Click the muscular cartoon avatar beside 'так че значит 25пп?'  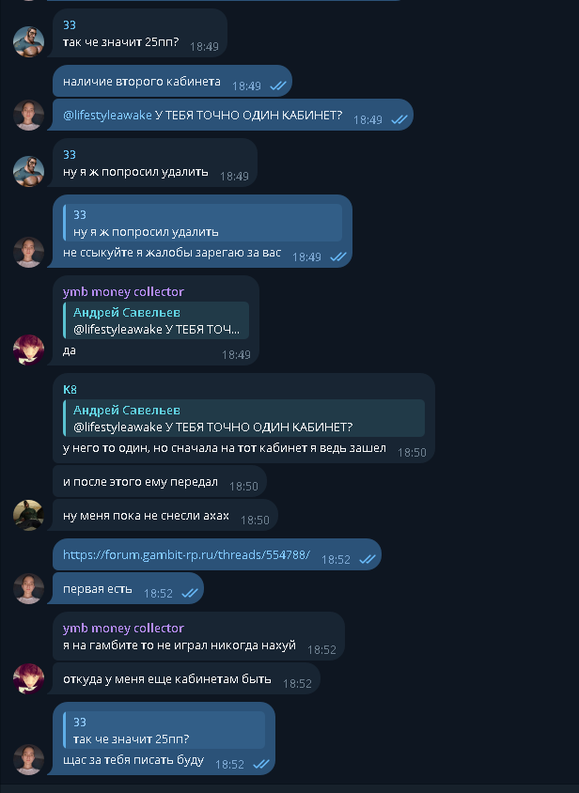[x=28, y=41]
